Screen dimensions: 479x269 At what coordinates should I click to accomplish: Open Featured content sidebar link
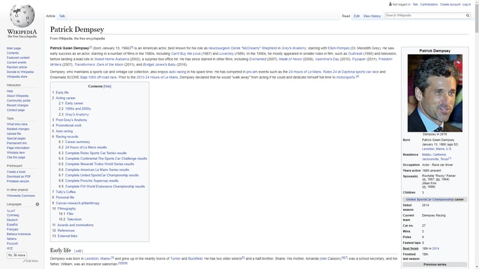coord(18,58)
